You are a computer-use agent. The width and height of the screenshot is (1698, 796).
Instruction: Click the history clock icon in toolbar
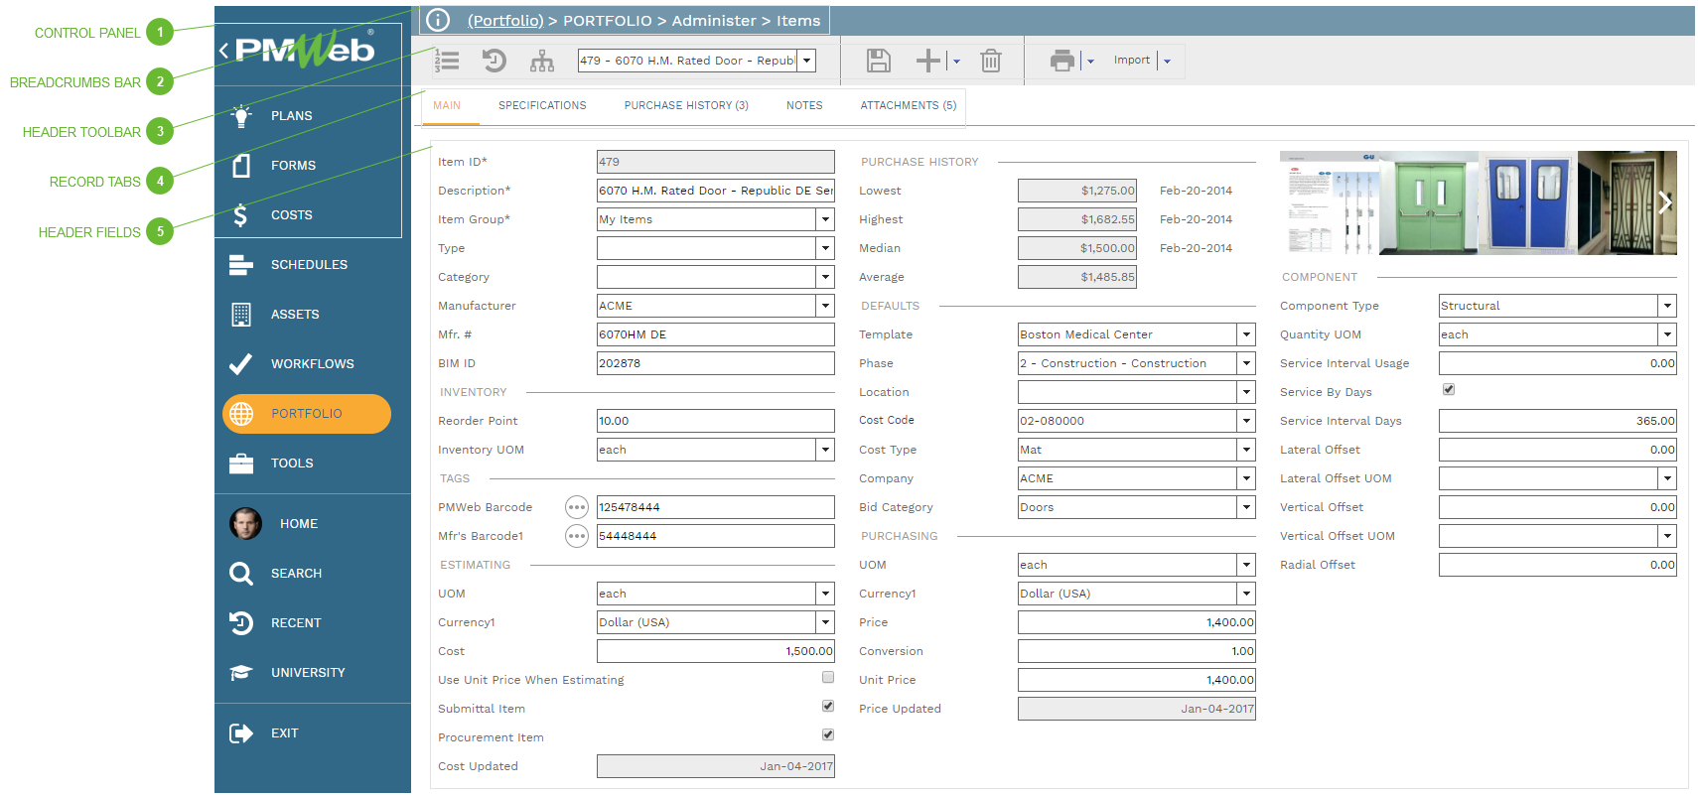(494, 62)
